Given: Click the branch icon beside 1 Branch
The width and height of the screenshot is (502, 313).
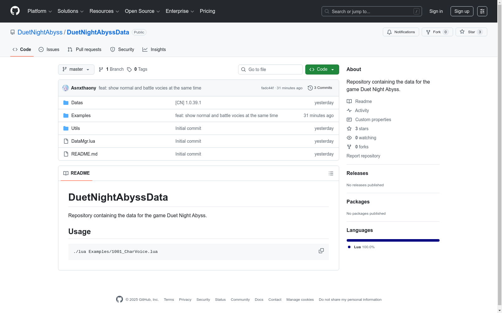Looking at the screenshot, I should click(101, 69).
